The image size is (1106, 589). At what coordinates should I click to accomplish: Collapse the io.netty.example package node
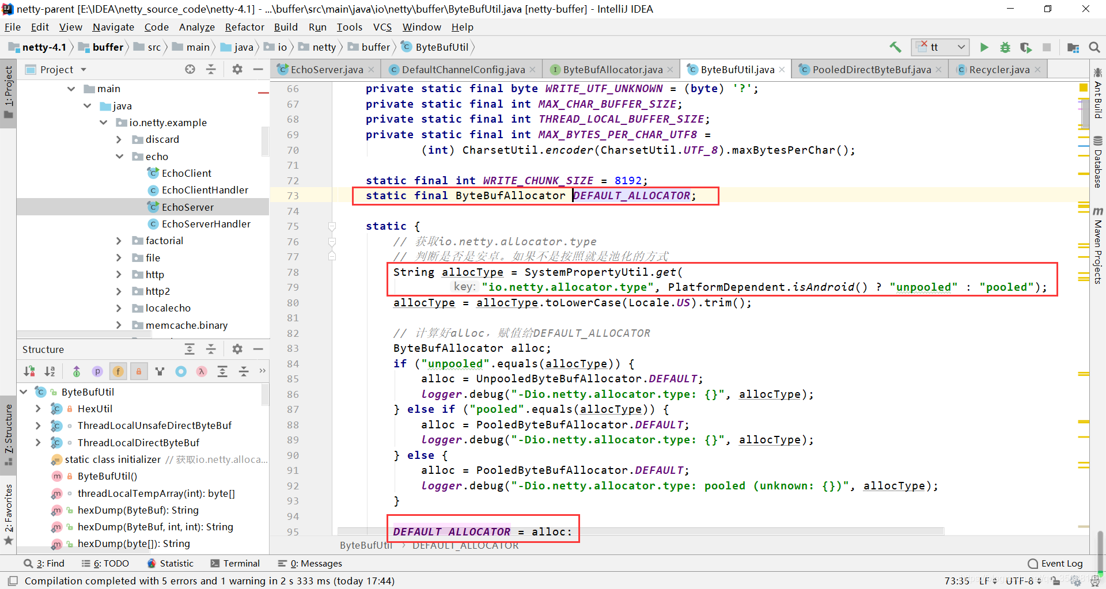tap(104, 123)
